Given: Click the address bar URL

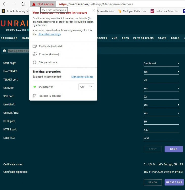Looking at the screenshot, I should tap(96, 4).
